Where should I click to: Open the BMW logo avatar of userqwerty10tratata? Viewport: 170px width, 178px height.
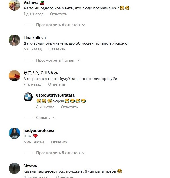28,97
